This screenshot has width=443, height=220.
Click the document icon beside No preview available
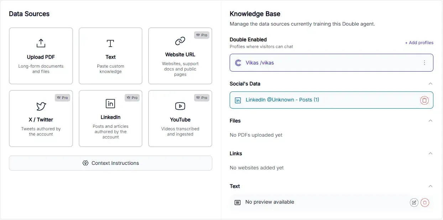[238, 203]
